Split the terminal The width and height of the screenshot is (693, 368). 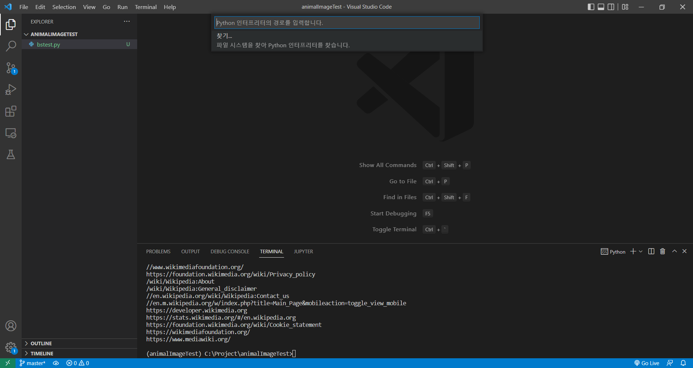coord(651,251)
